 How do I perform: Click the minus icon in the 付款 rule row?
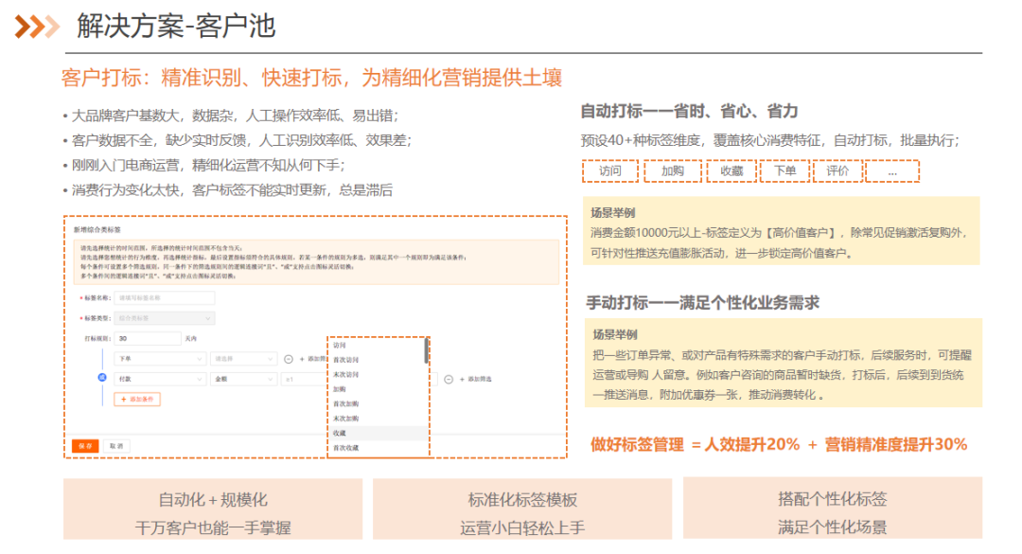449,379
